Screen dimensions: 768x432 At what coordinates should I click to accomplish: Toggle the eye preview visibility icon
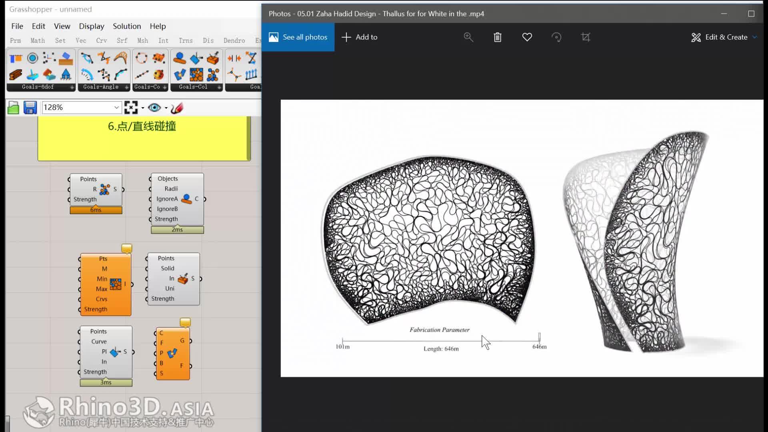(x=154, y=108)
